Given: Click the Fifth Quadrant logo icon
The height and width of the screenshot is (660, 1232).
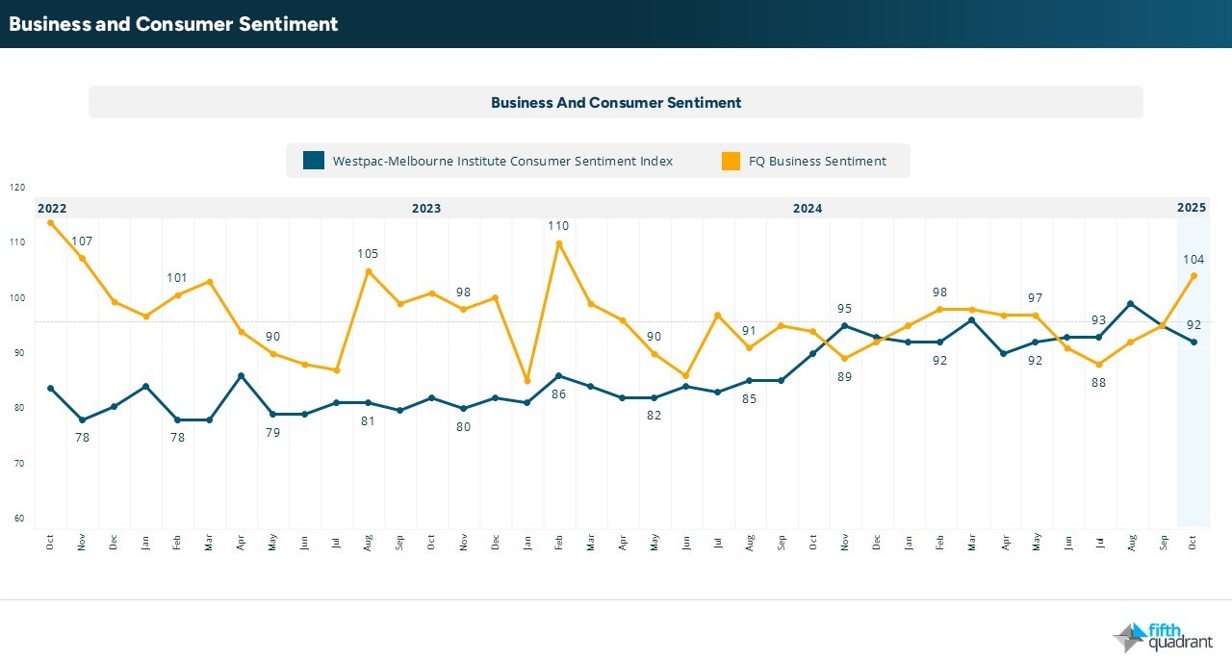Looking at the screenshot, I should pos(1129,638).
